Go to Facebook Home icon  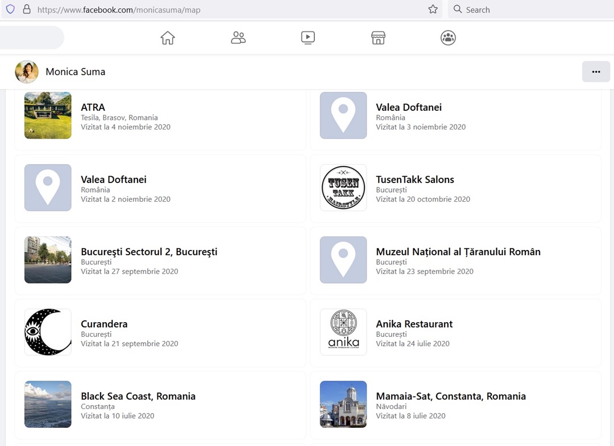[x=168, y=38]
